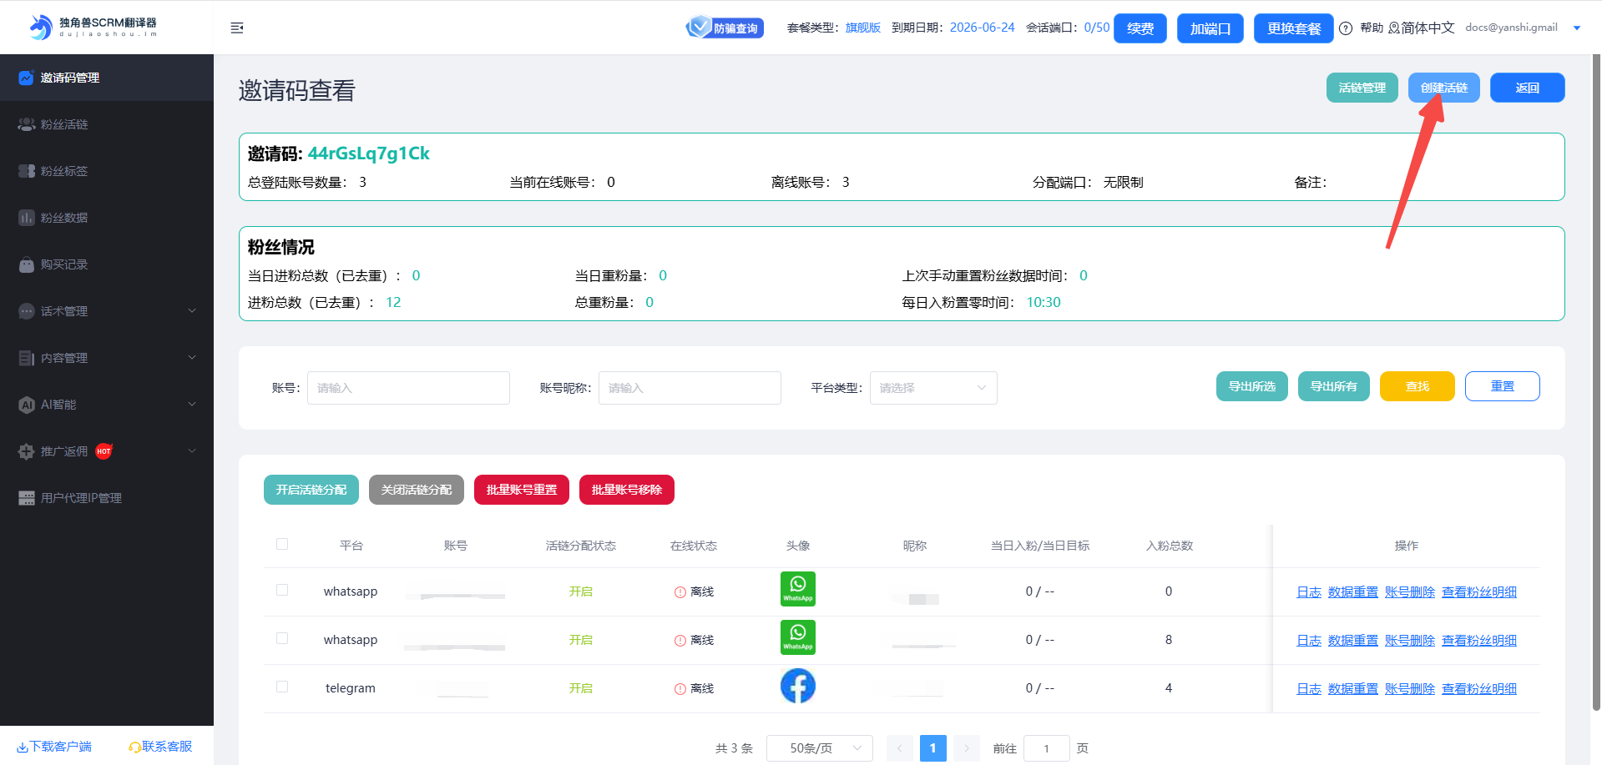Open 联系客服 support icon link
The height and width of the screenshot is (765, 1602).
tap(160, 747)
